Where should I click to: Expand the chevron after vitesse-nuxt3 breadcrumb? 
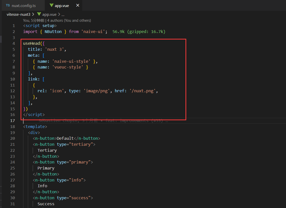(x=33, y=14)
